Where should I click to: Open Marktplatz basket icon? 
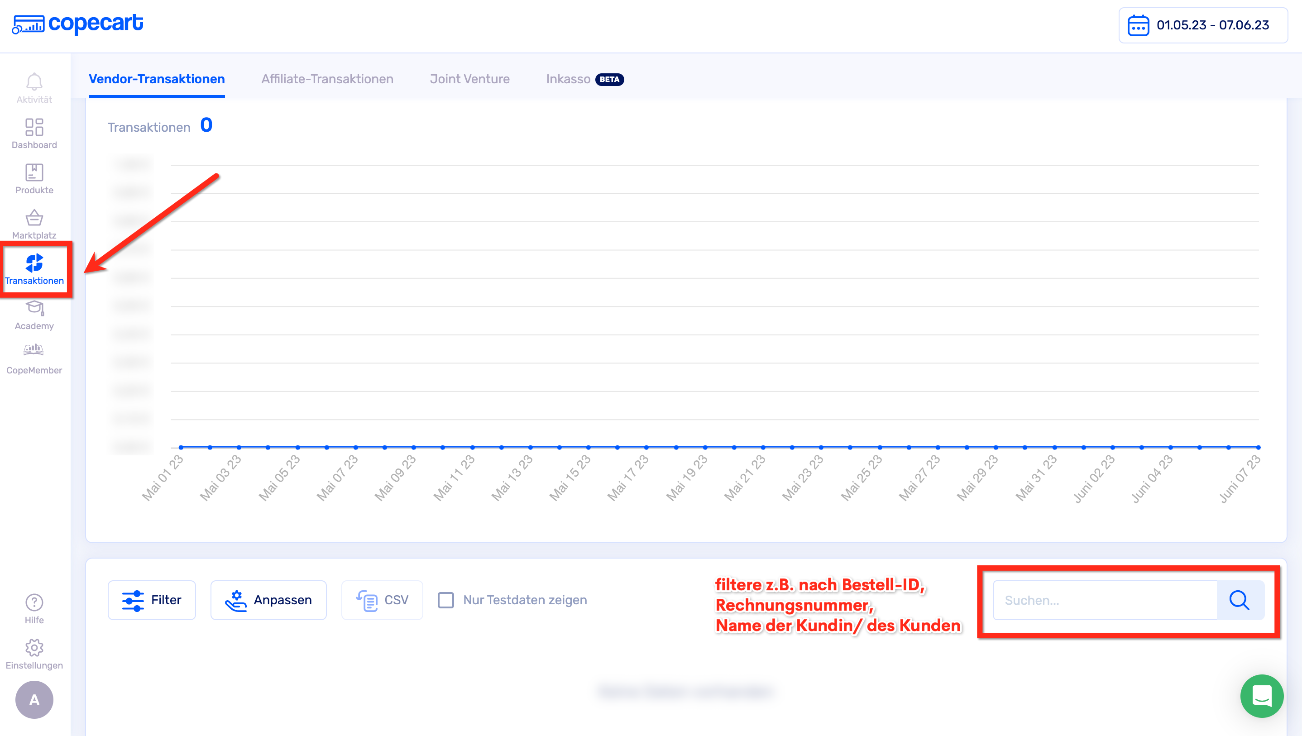coord(34,218)
